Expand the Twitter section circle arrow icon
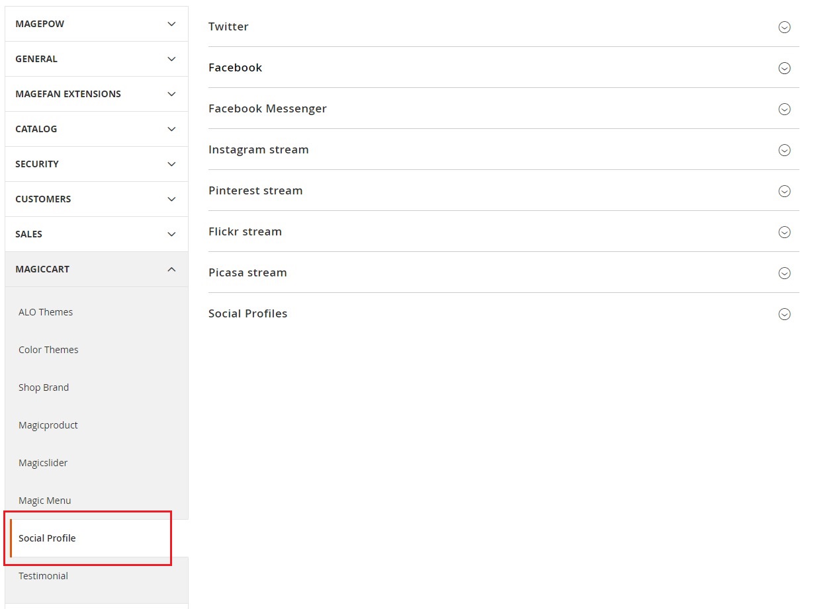This screenshot has height=609, width=814. coord(784,27)
